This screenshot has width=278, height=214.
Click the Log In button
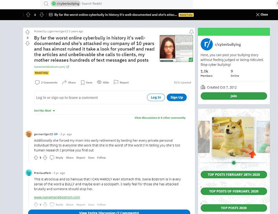coord(156,97)
